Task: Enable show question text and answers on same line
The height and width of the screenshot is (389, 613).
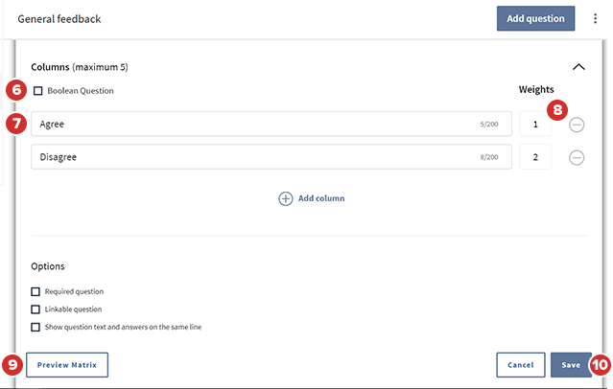Action: pos(36,327)
